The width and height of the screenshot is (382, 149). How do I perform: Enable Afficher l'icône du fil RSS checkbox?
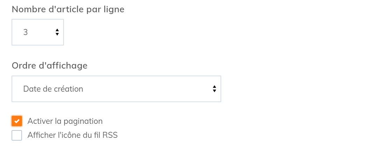tap(17, 135)
